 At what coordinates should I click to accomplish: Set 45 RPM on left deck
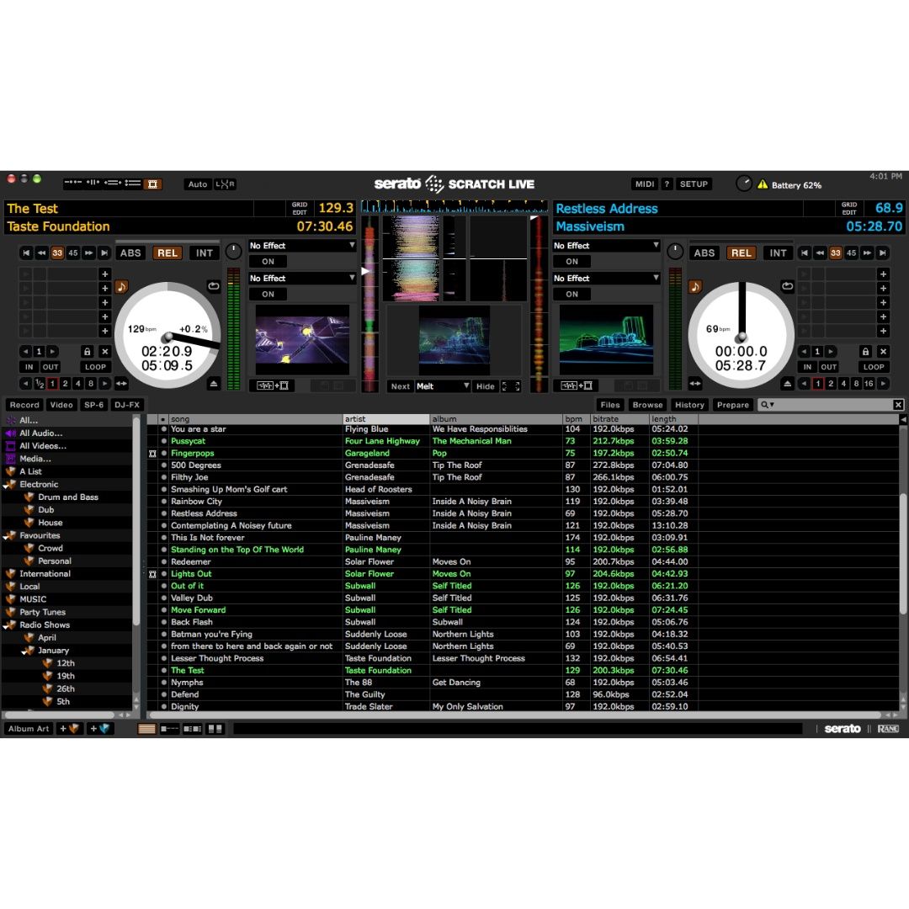click(73, 252)
